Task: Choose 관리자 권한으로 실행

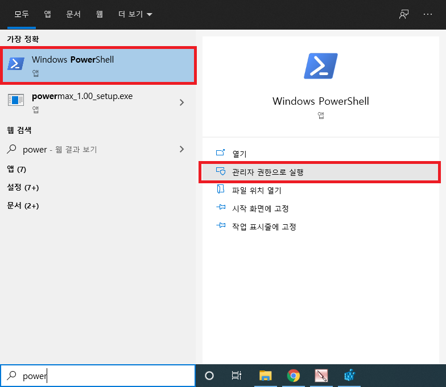Action: pyautogui.click(x=320, y=172)
